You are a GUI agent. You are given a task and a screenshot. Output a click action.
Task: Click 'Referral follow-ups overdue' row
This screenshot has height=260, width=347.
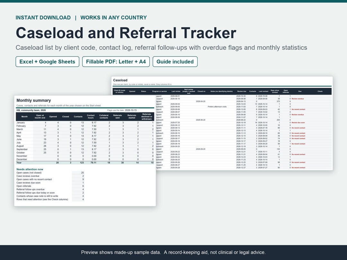50,189
